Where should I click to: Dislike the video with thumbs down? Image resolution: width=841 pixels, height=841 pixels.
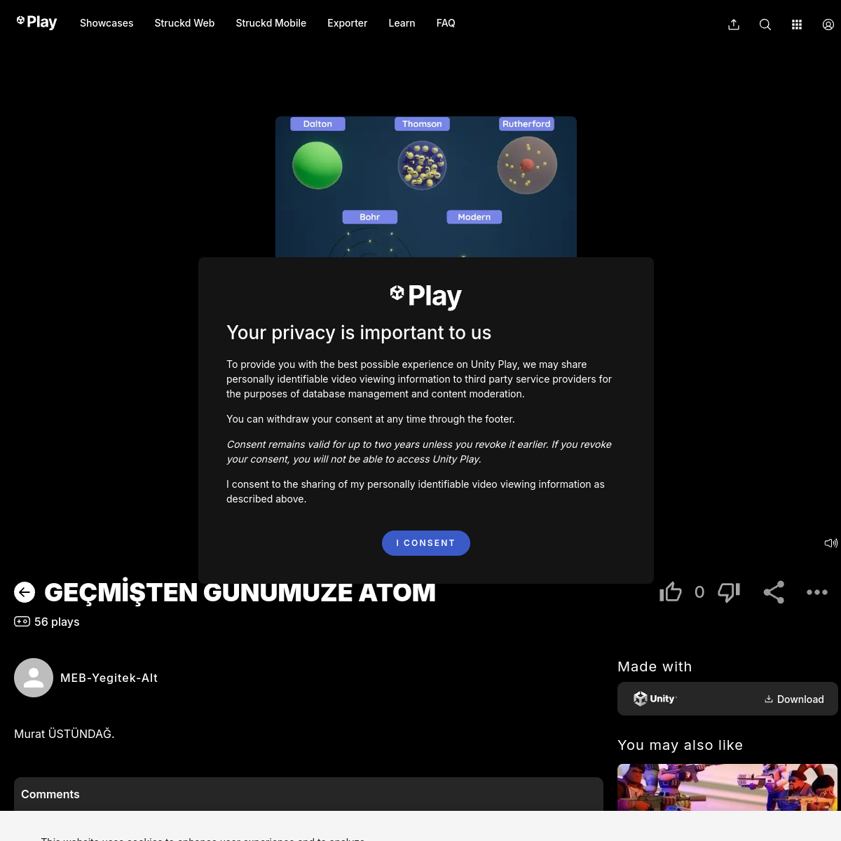[728, 592]
